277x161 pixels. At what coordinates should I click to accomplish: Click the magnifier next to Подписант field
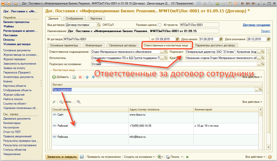coord(262,52)
